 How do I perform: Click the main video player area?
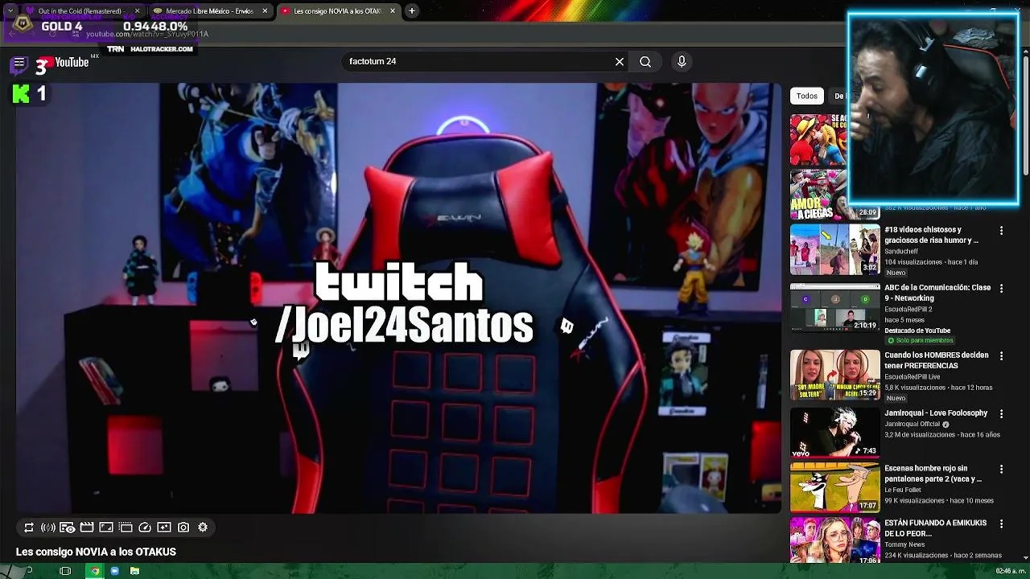pos(398,298)
